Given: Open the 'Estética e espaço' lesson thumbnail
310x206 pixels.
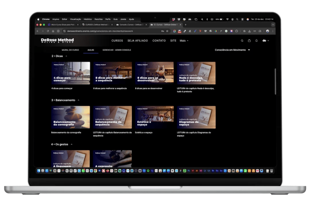Looking at the screenshot, I should click(155, 117).
